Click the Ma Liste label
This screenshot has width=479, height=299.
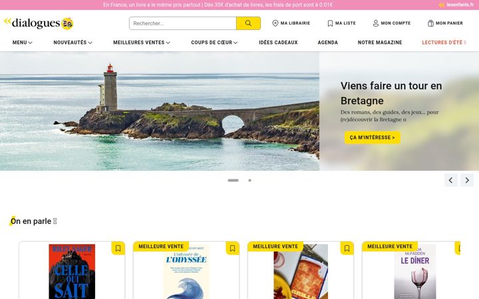tap(345, 23)
